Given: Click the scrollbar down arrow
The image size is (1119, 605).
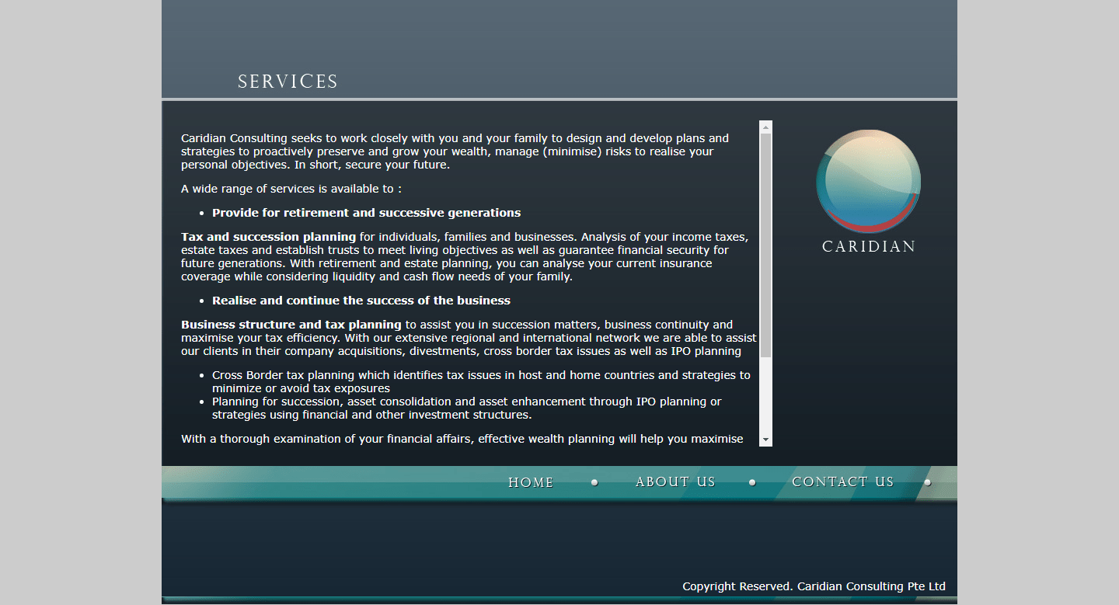Looking at the screenshot, I should (x=765, y=439).
